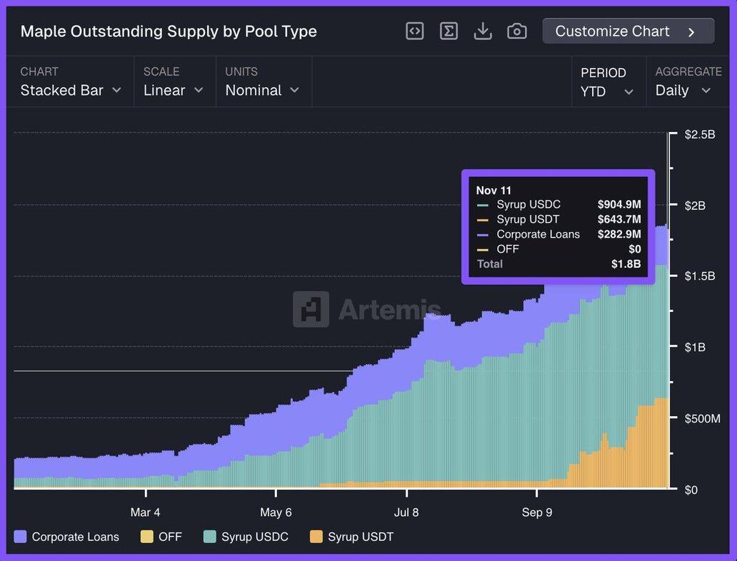The image size is (737, 561).
Task: Change the Period YTD selector
Action: [607, 91]
